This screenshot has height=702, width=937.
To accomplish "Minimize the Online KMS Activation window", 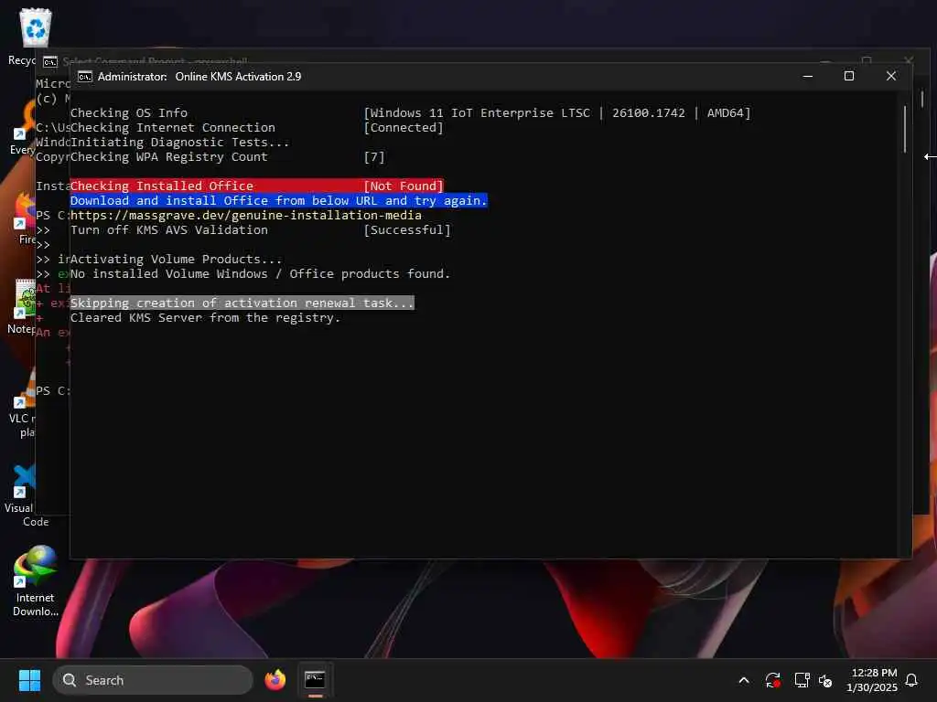I will (807, 77).
